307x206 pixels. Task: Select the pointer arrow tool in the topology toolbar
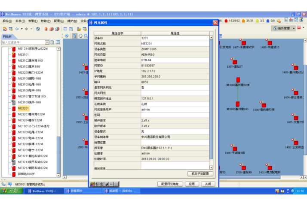[x=74, y=36]
